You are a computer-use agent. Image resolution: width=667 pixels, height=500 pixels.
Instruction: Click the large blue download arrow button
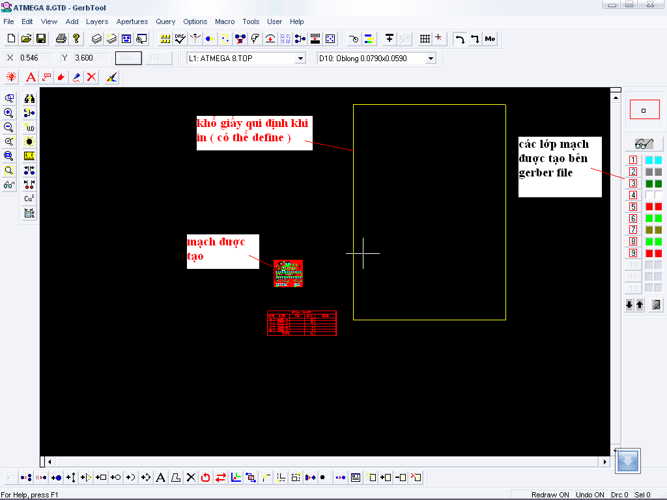tap(628, 460)
